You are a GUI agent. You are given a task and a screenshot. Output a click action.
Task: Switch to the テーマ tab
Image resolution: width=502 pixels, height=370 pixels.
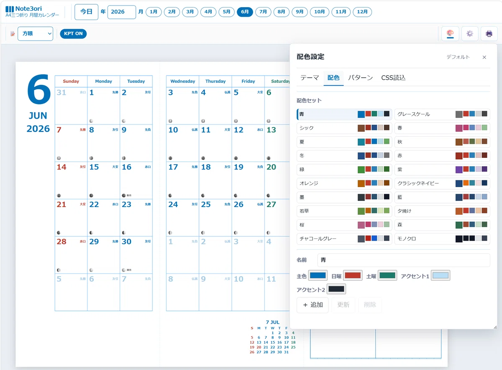310,78
